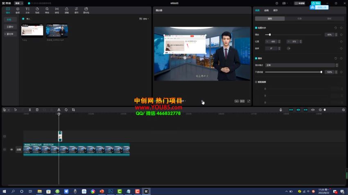Click the Crop icon in the timeline toolbar
This screenshot has height=195, width=348.
[x=73, y=110]
